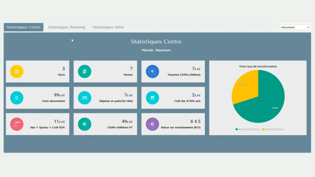Screen dimensions: 315x177
Task: Click the yellow Devis icon
Action: click(x=17, y=71)
